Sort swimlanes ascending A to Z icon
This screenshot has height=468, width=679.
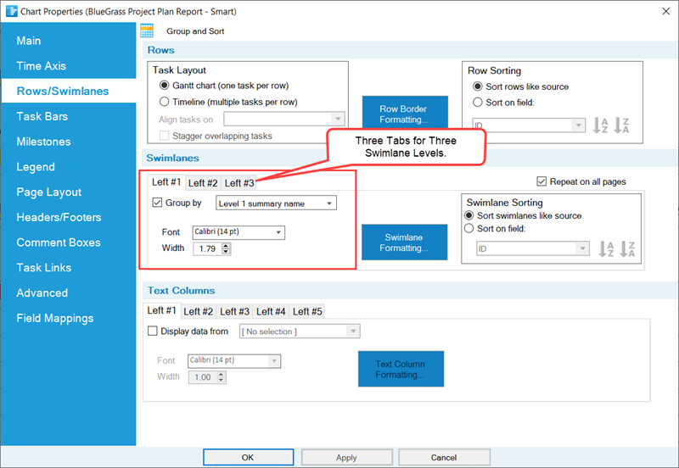tap(606, 248)
